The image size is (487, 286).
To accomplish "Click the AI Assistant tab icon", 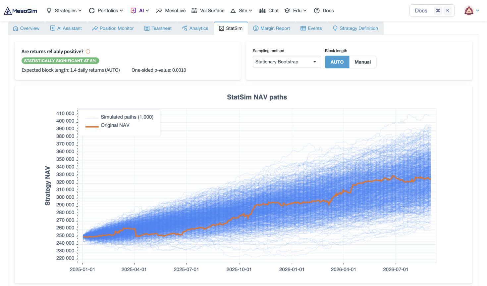I will pyautogui.click(x=52, y=28).
